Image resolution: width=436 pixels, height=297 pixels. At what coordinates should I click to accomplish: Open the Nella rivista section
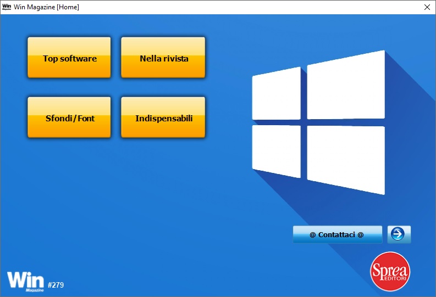(163, 58)
